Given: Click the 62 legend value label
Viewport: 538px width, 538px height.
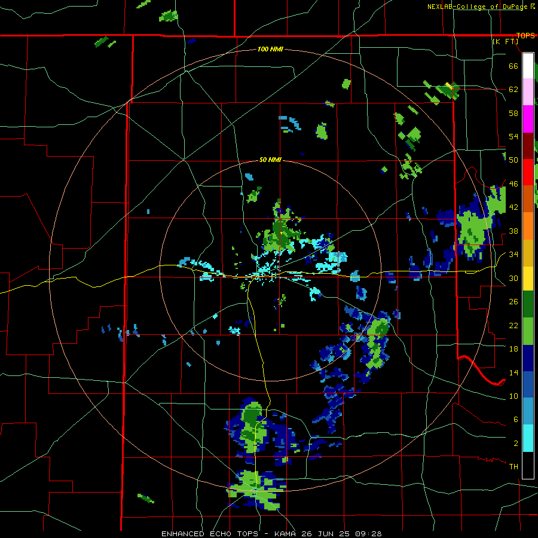Looking at the screenshot, I should pos(513,90).
